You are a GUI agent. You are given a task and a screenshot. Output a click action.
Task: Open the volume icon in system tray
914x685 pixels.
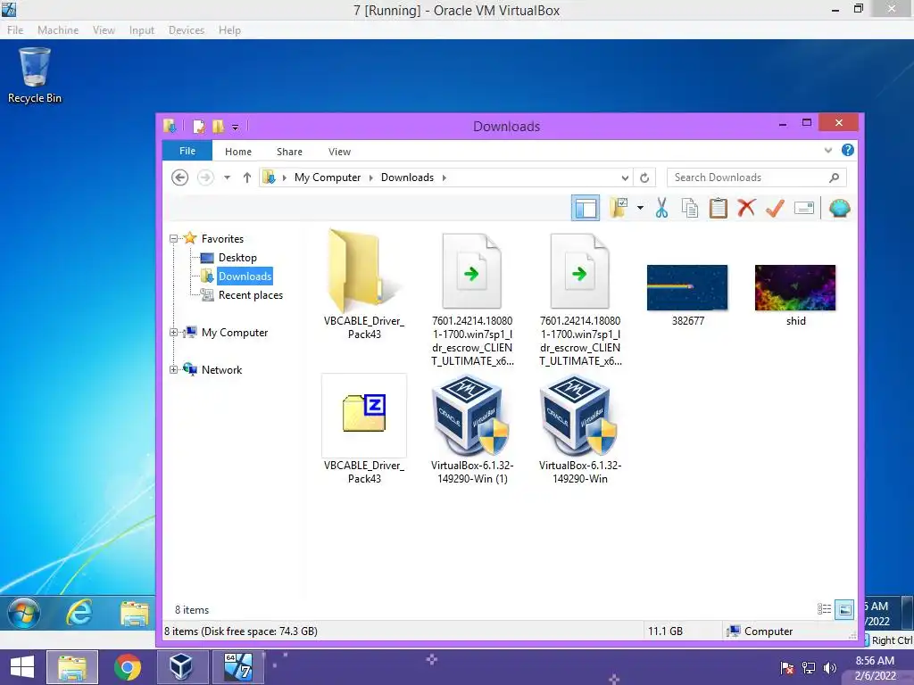coord(829,667)
